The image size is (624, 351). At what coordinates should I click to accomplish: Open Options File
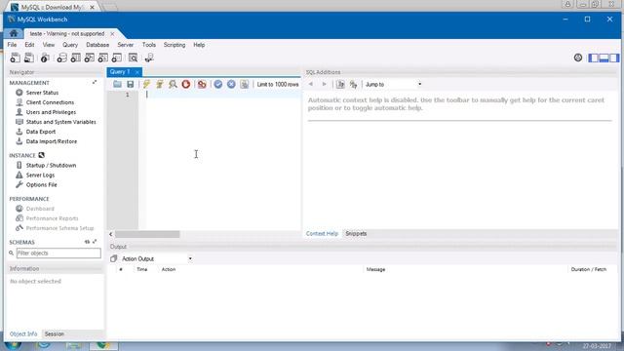point(41,184)
